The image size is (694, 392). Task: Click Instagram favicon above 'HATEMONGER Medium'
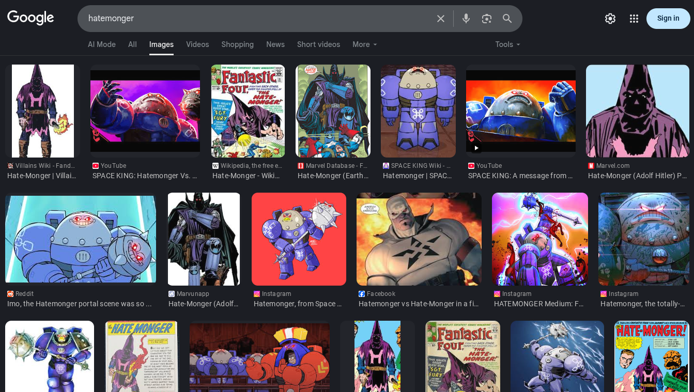(x=497, y=294)
